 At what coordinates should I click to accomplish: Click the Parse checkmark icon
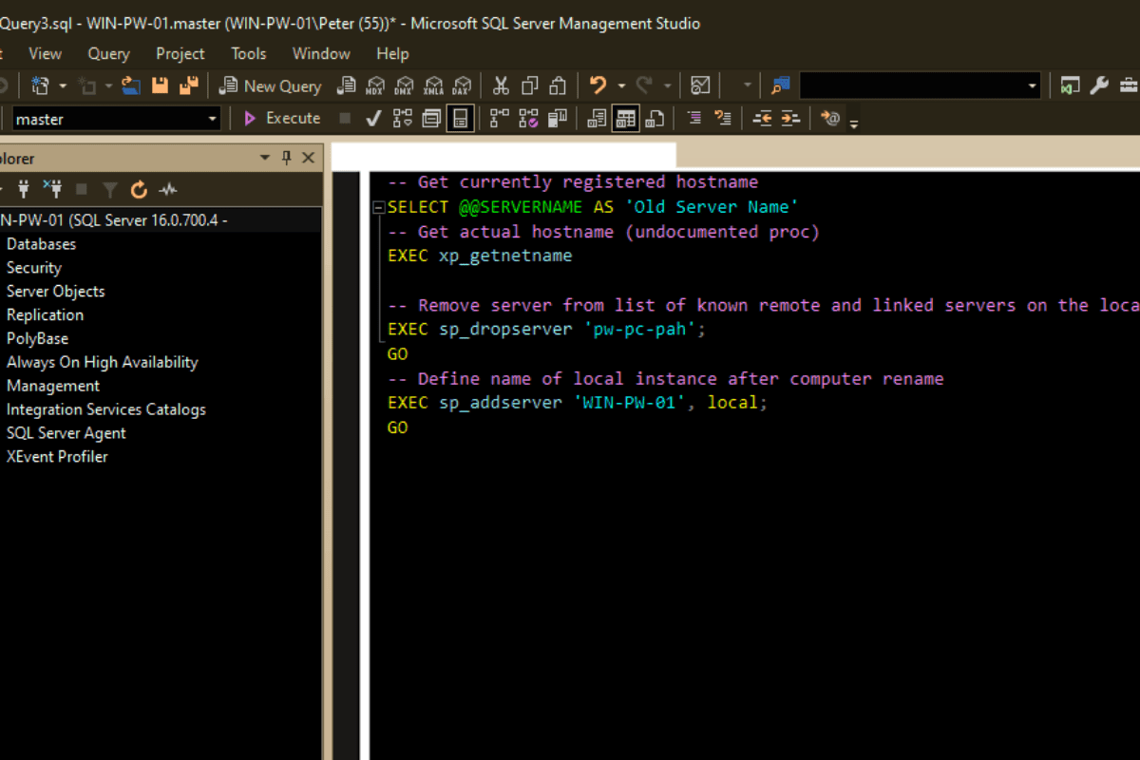pos(373,118)
